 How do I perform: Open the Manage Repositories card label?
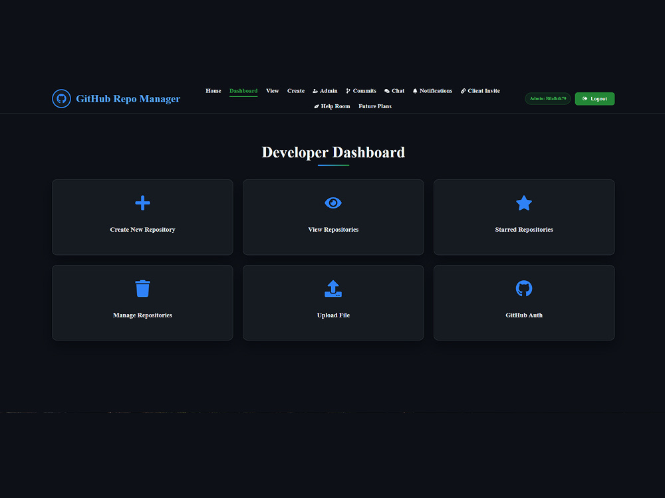coord(142,315)
